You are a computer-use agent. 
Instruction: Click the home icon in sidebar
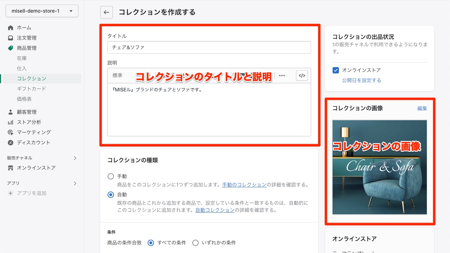(x=11, y=27)
